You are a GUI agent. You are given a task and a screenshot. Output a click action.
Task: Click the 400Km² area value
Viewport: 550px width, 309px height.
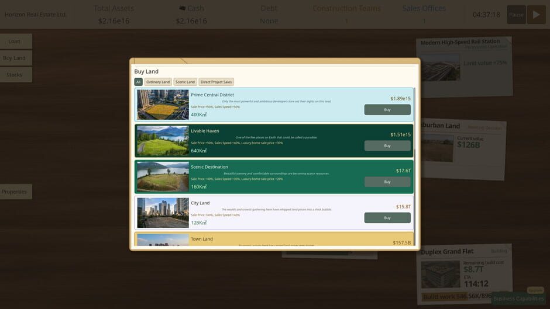click(198, 114)
